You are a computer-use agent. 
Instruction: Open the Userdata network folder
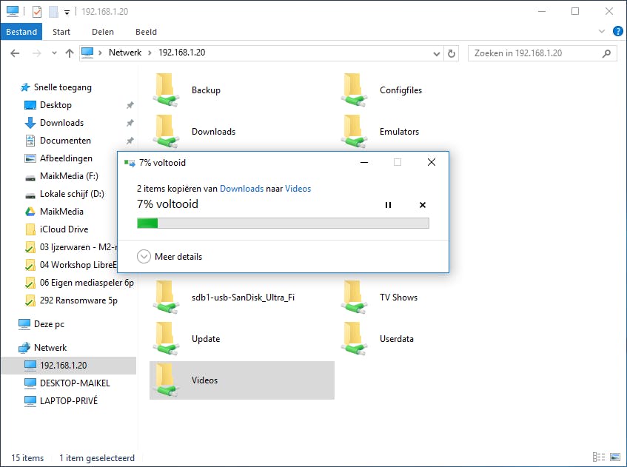pos(378,339)
